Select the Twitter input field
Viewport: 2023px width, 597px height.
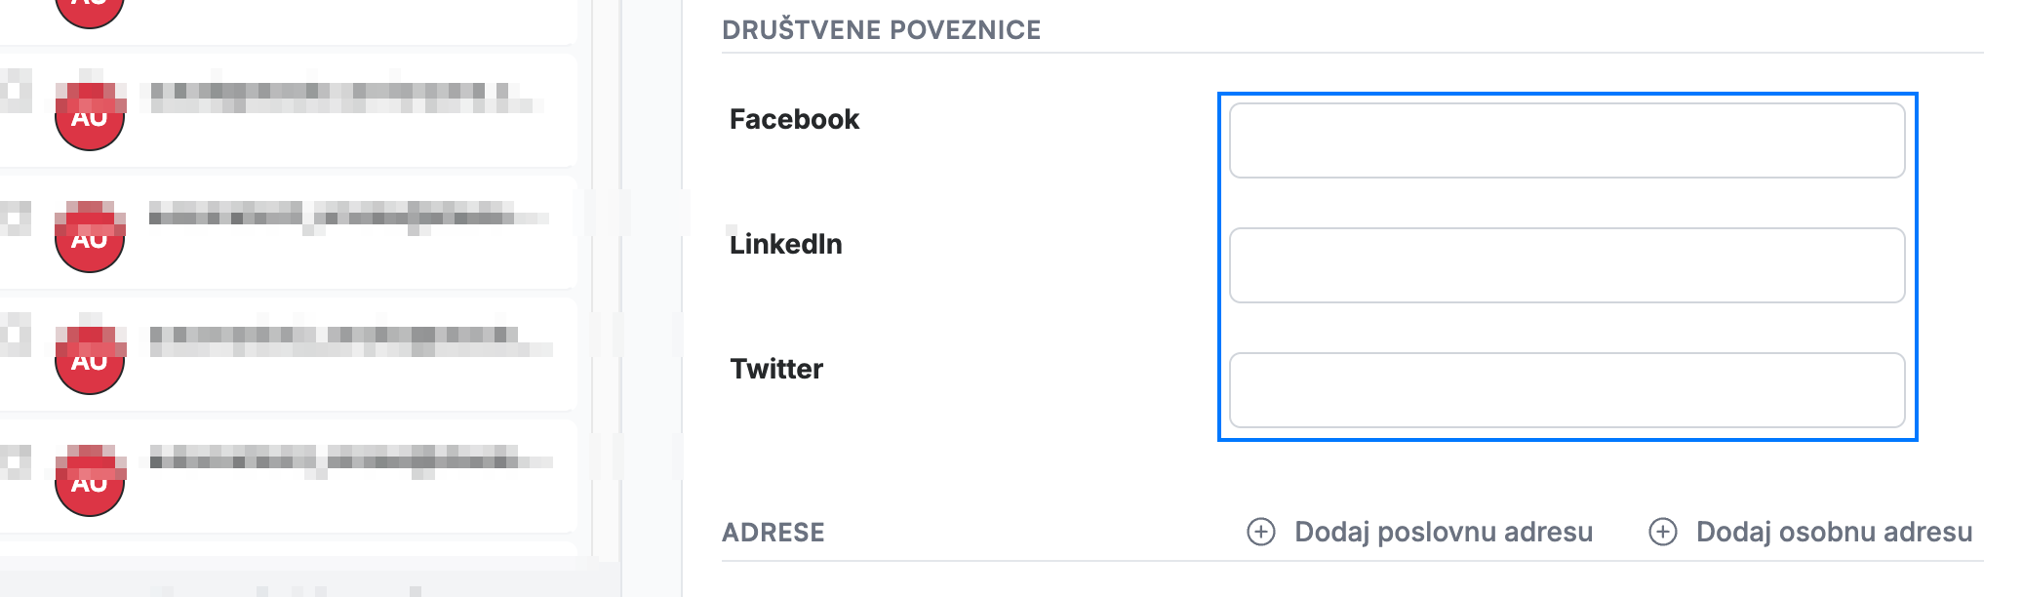1567,390
